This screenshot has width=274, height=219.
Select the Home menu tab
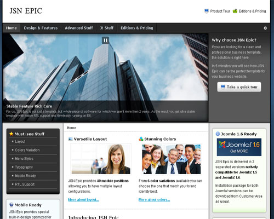[12, 28]
